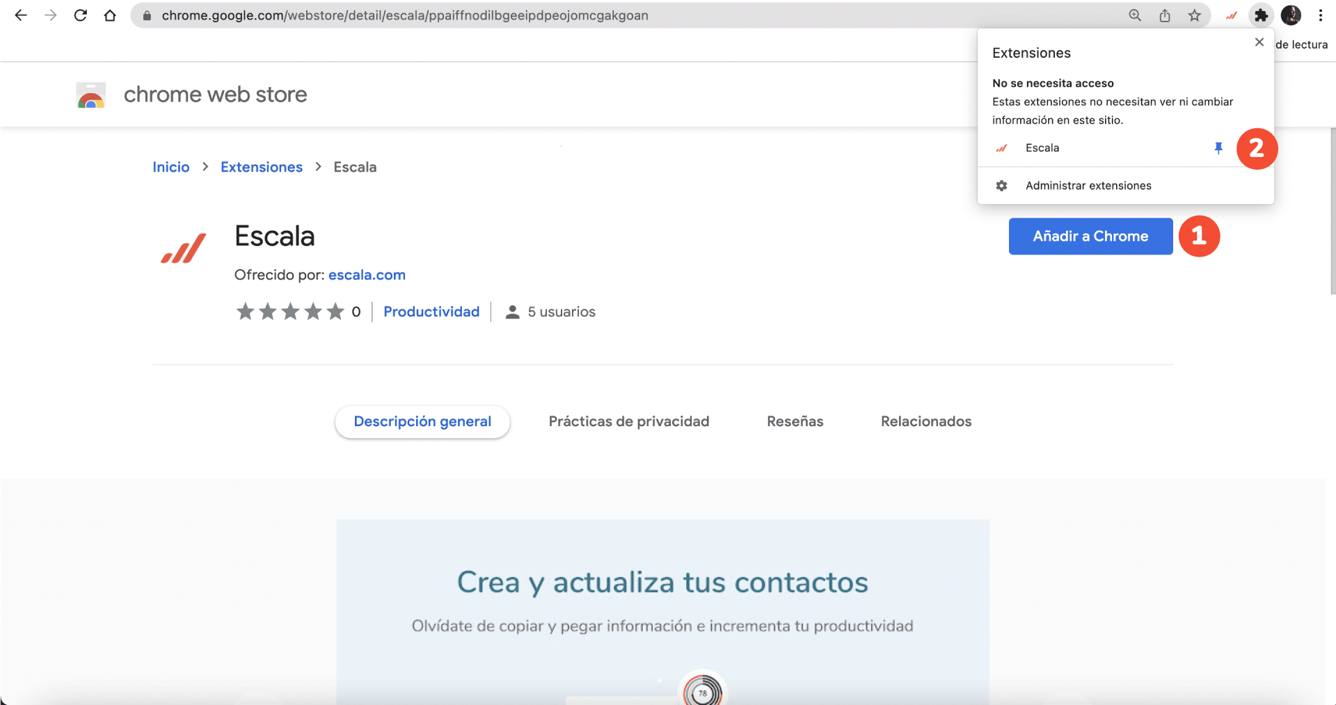Open the Extensiones breadcrumb link
This screenshot has height=705, width=1336.
[262, 167]
